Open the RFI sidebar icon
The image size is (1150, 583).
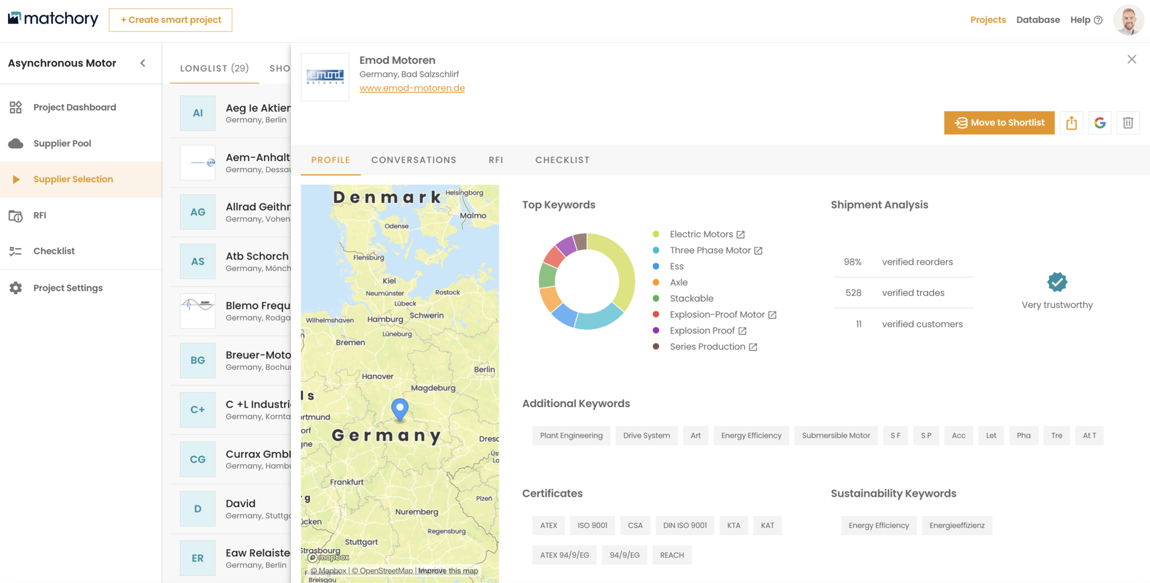(16, 215)
